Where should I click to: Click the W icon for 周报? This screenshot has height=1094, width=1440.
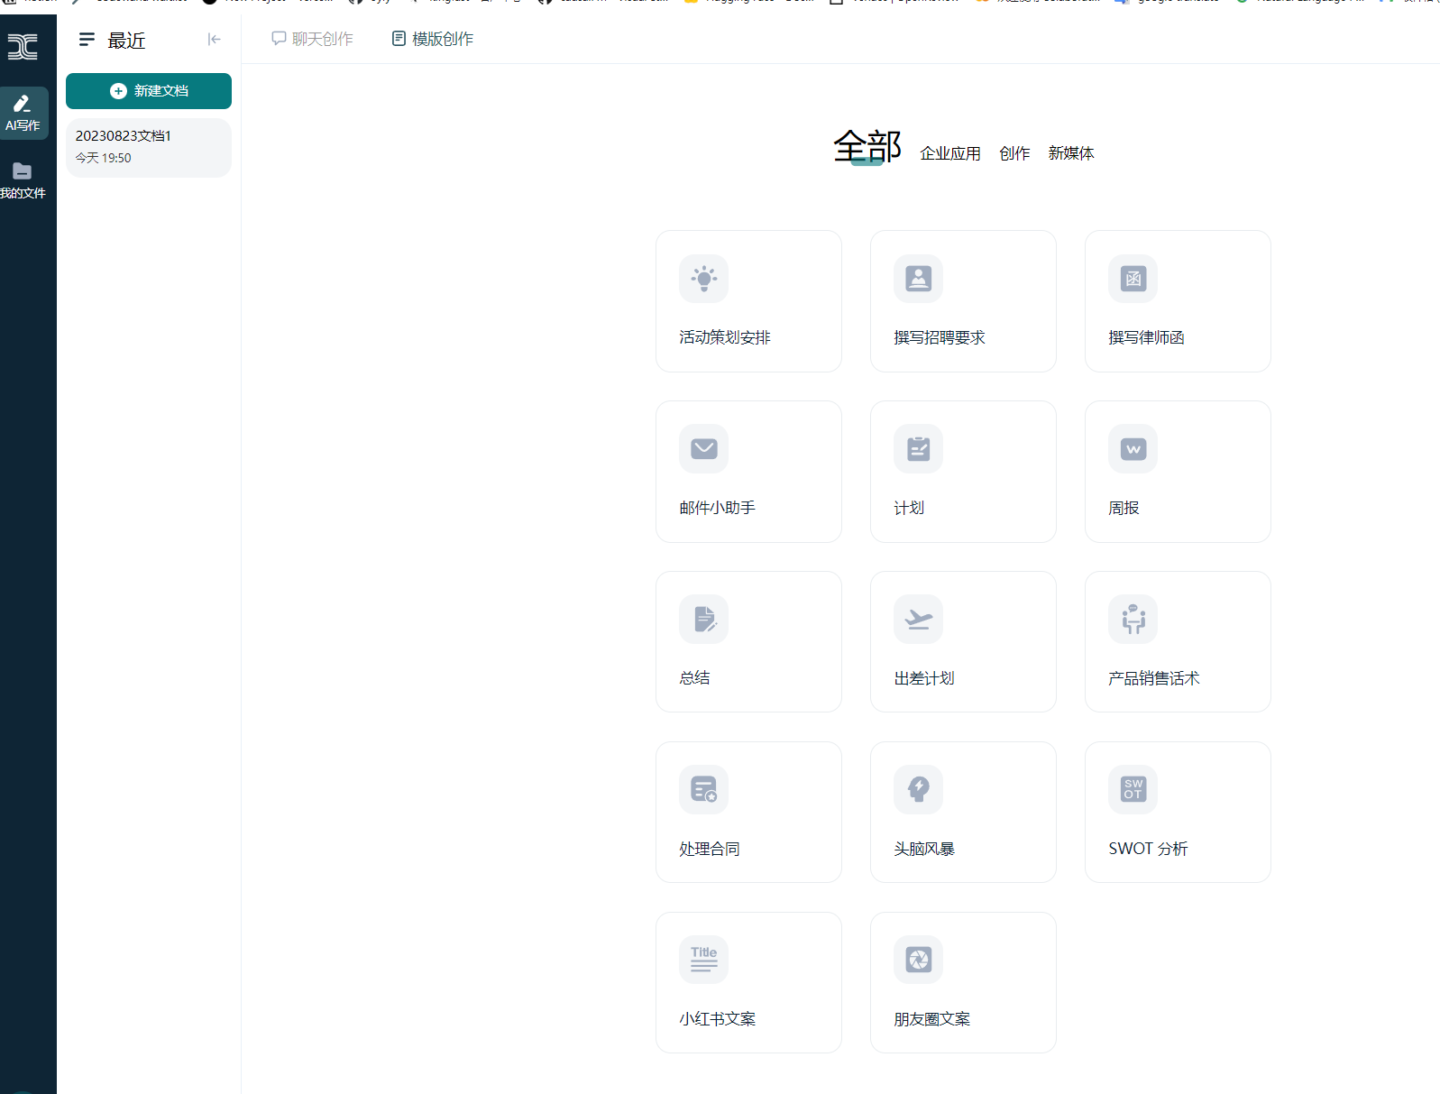pyautogui.click(x=1133, y=449)
